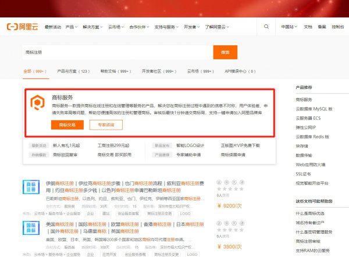Switch to 开发者社区 (999+) tab
349x257 pixels.
click(x=159, y=71)
